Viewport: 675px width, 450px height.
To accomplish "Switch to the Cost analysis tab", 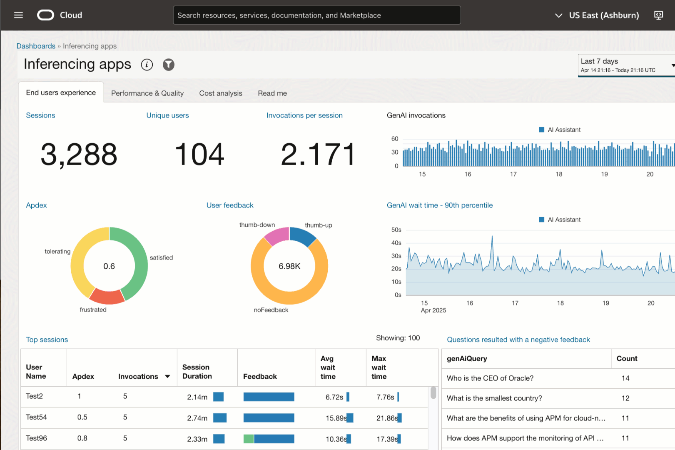I will pos(221,93).
